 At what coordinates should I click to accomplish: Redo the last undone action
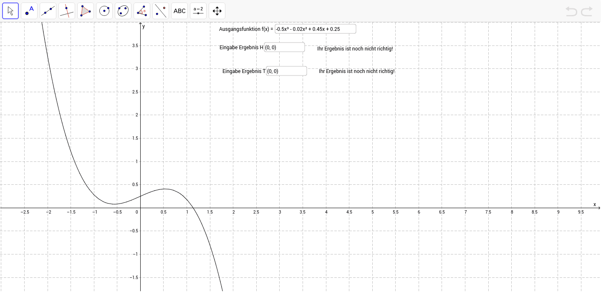coord(587,11)
